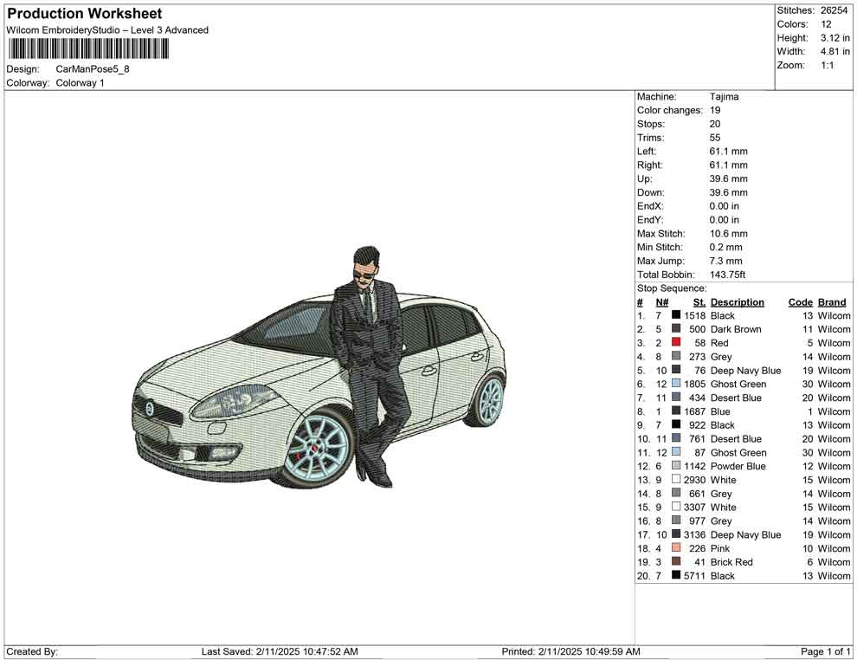Select the Dark Brown swatch in row 2
Screen dimensions: 857x660
675,329
